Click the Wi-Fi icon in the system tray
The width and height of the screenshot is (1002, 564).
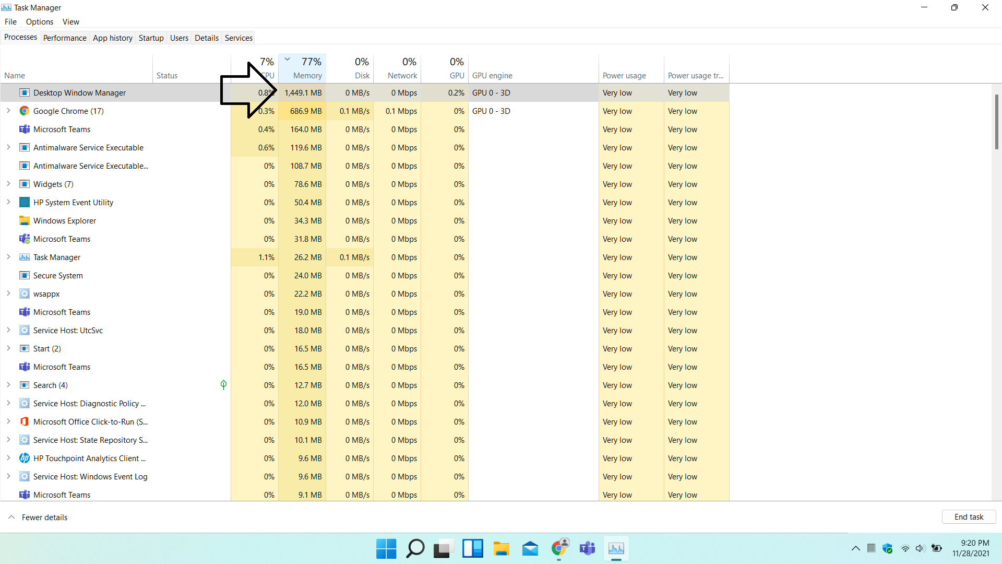(x=904, y=548)
